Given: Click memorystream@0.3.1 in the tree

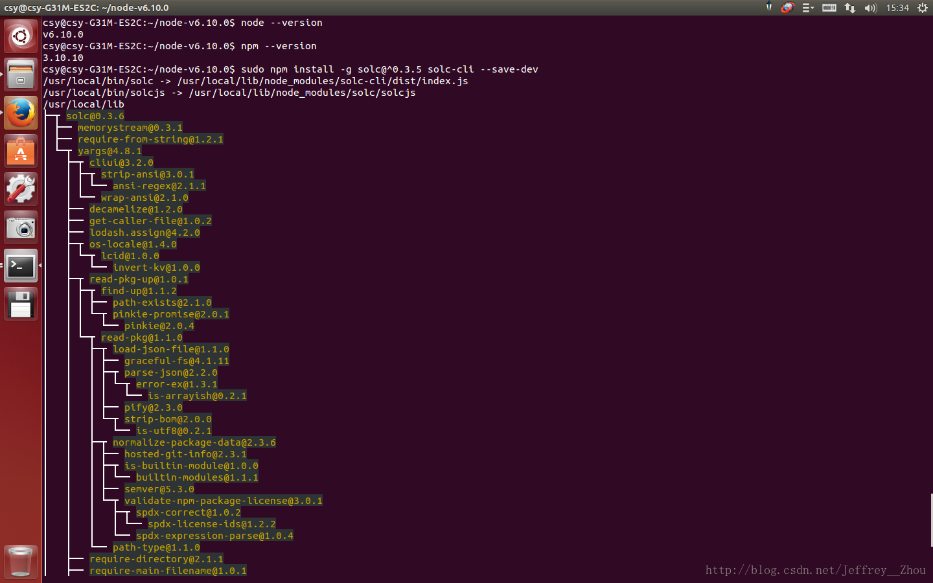Looking at the screenshot, I should point(130,128).
